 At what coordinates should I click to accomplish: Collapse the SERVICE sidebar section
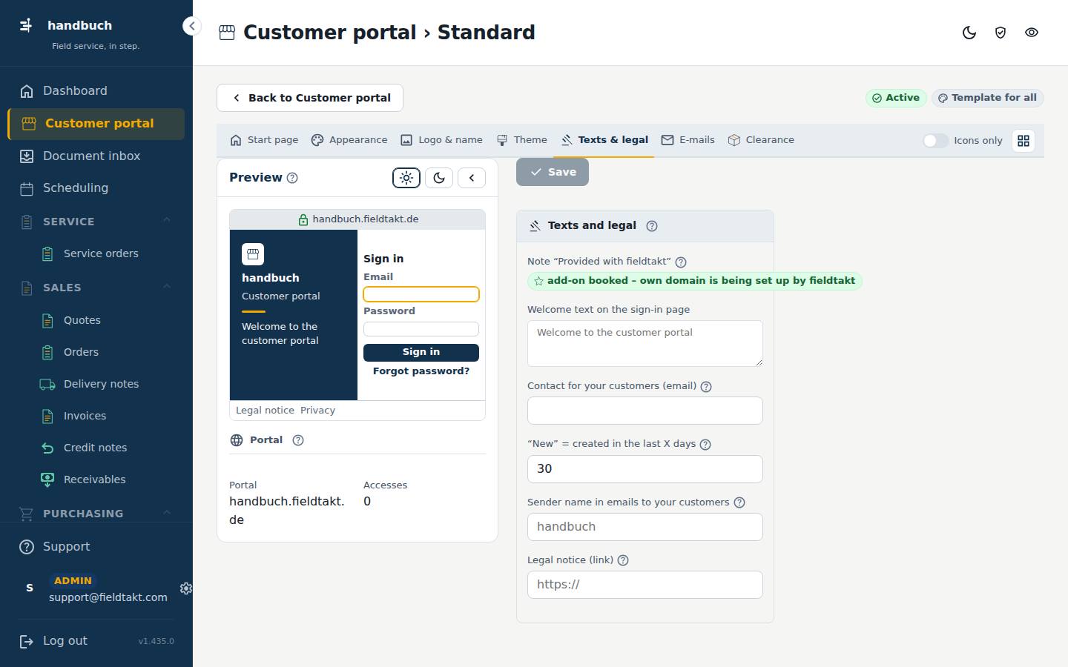coord(167,220)
